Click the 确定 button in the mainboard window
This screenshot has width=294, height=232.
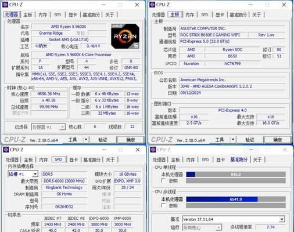(278, 140)
